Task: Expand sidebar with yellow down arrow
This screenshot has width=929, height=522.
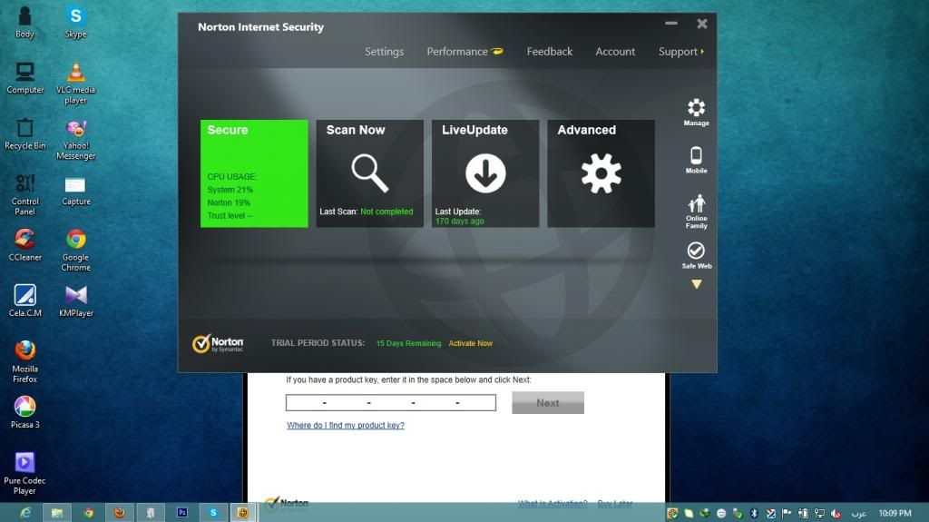Action: (x=696, y=284)
